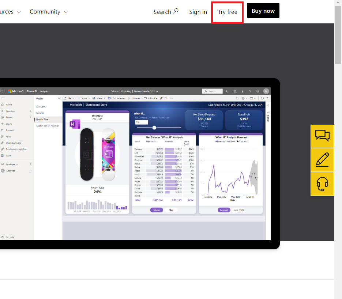Viewport: 342px width, 299px height.
Task: Click Comment in the report toolbar
Action: click(135, 98)
